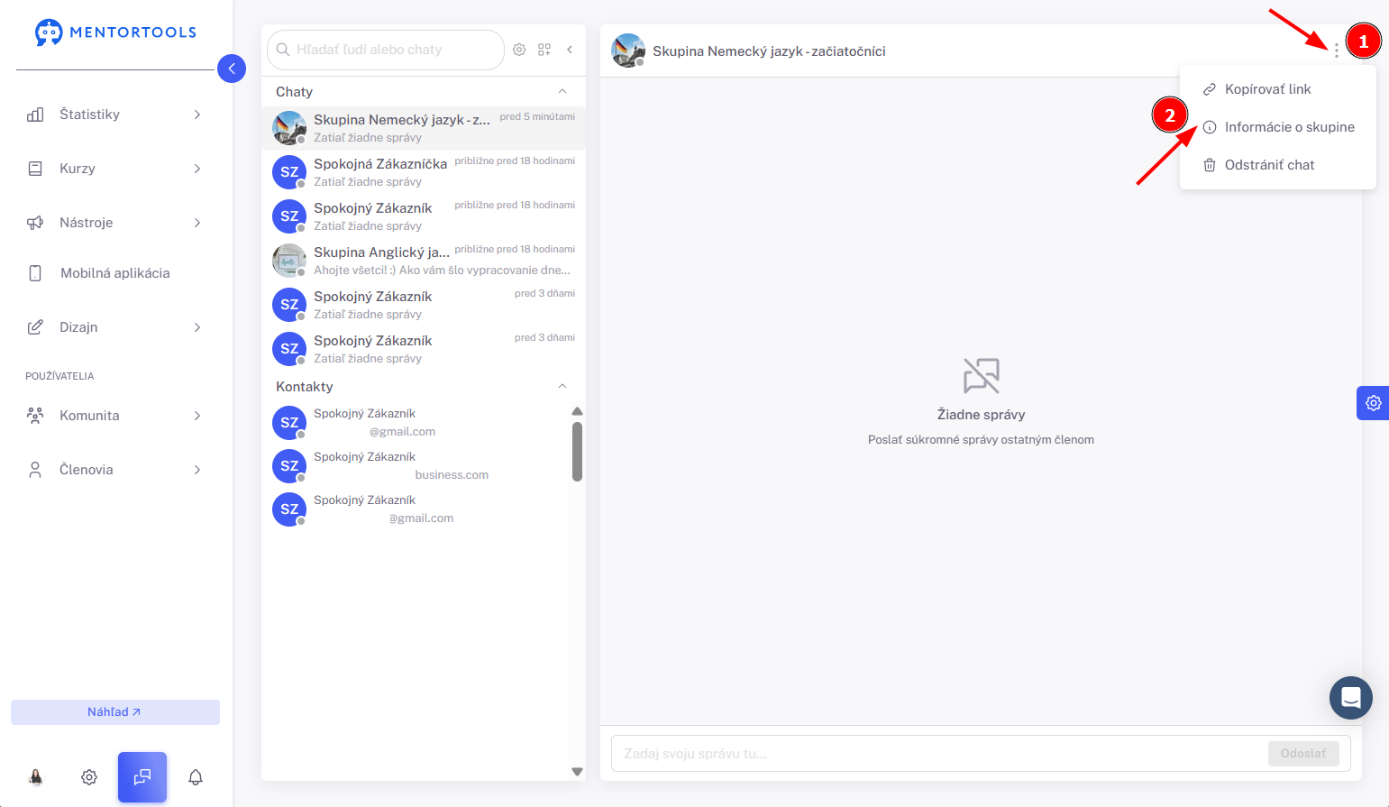Expand the Komunita submenu
Viewport: 1389px width, 807px height.
coord(115,416)
